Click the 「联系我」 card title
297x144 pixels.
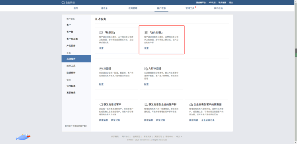(x=109, y=33)
